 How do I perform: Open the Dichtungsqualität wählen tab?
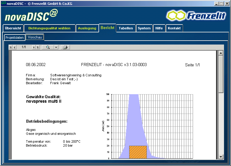(x=49, y=28)
